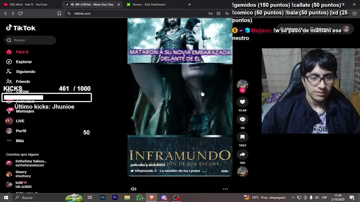The image size is (360, 202).
Task: Go back in browser history
Action: [5, 13]
